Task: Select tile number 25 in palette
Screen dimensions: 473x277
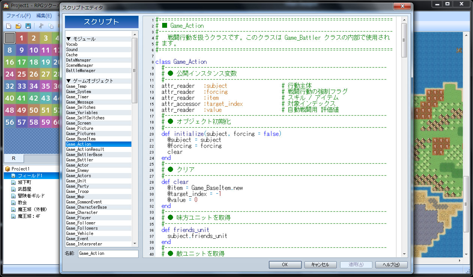Action: coord(22,74)
